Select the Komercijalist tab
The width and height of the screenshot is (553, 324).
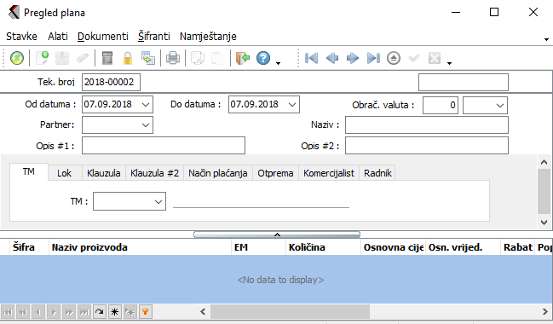(329, 173)
